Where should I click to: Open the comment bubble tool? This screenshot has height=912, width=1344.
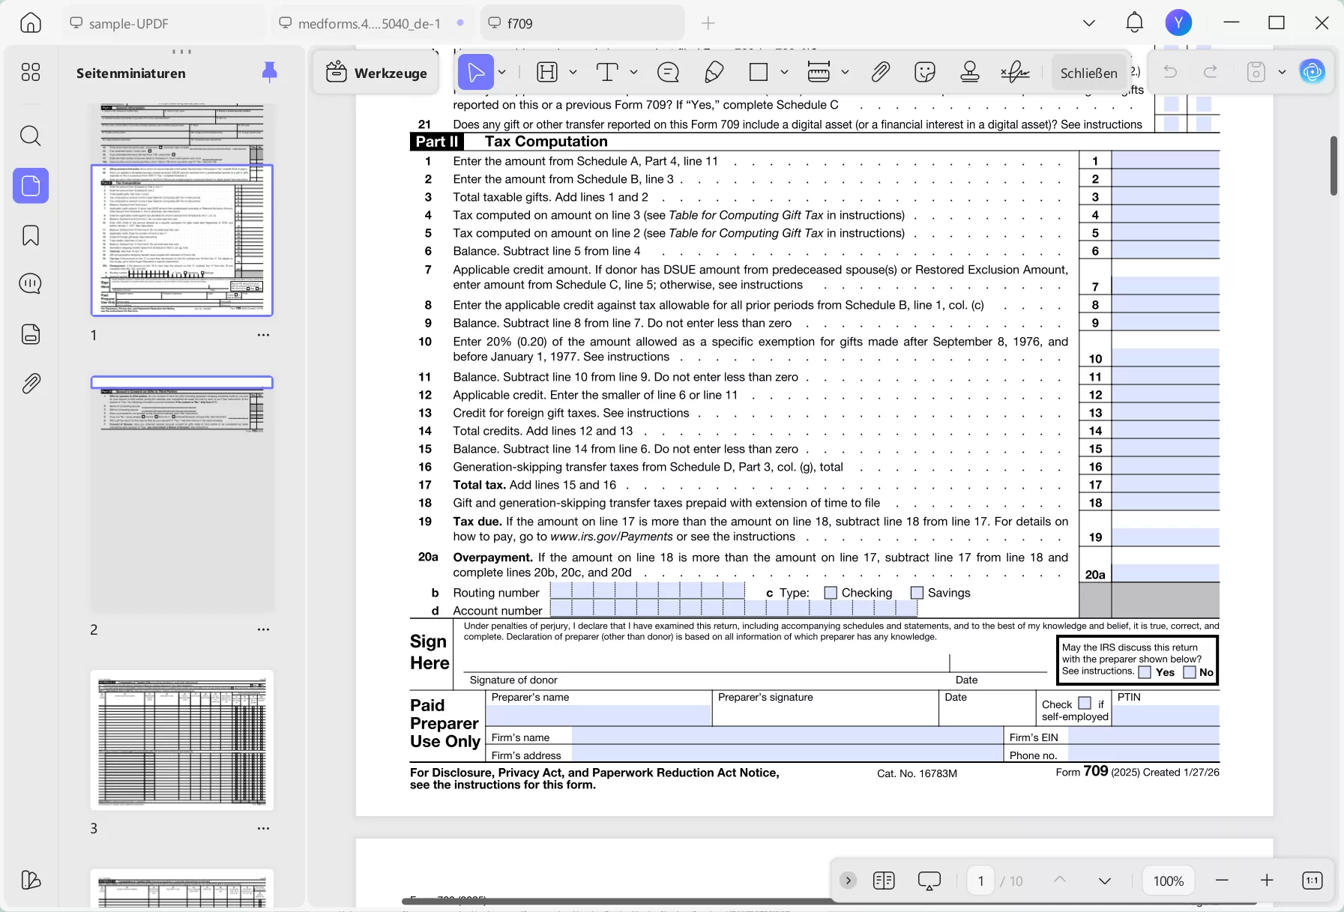(x=667, y=72)
